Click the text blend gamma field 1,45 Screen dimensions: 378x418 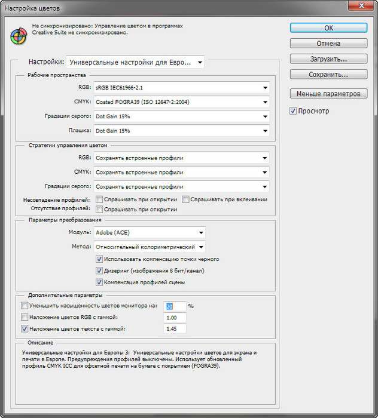click(x=175, y=329)
